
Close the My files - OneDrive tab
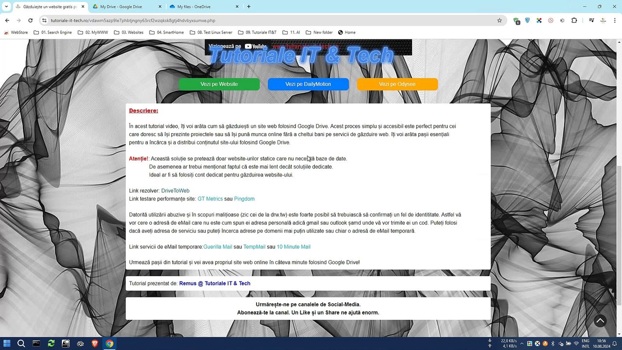click(x=237, y=7)
